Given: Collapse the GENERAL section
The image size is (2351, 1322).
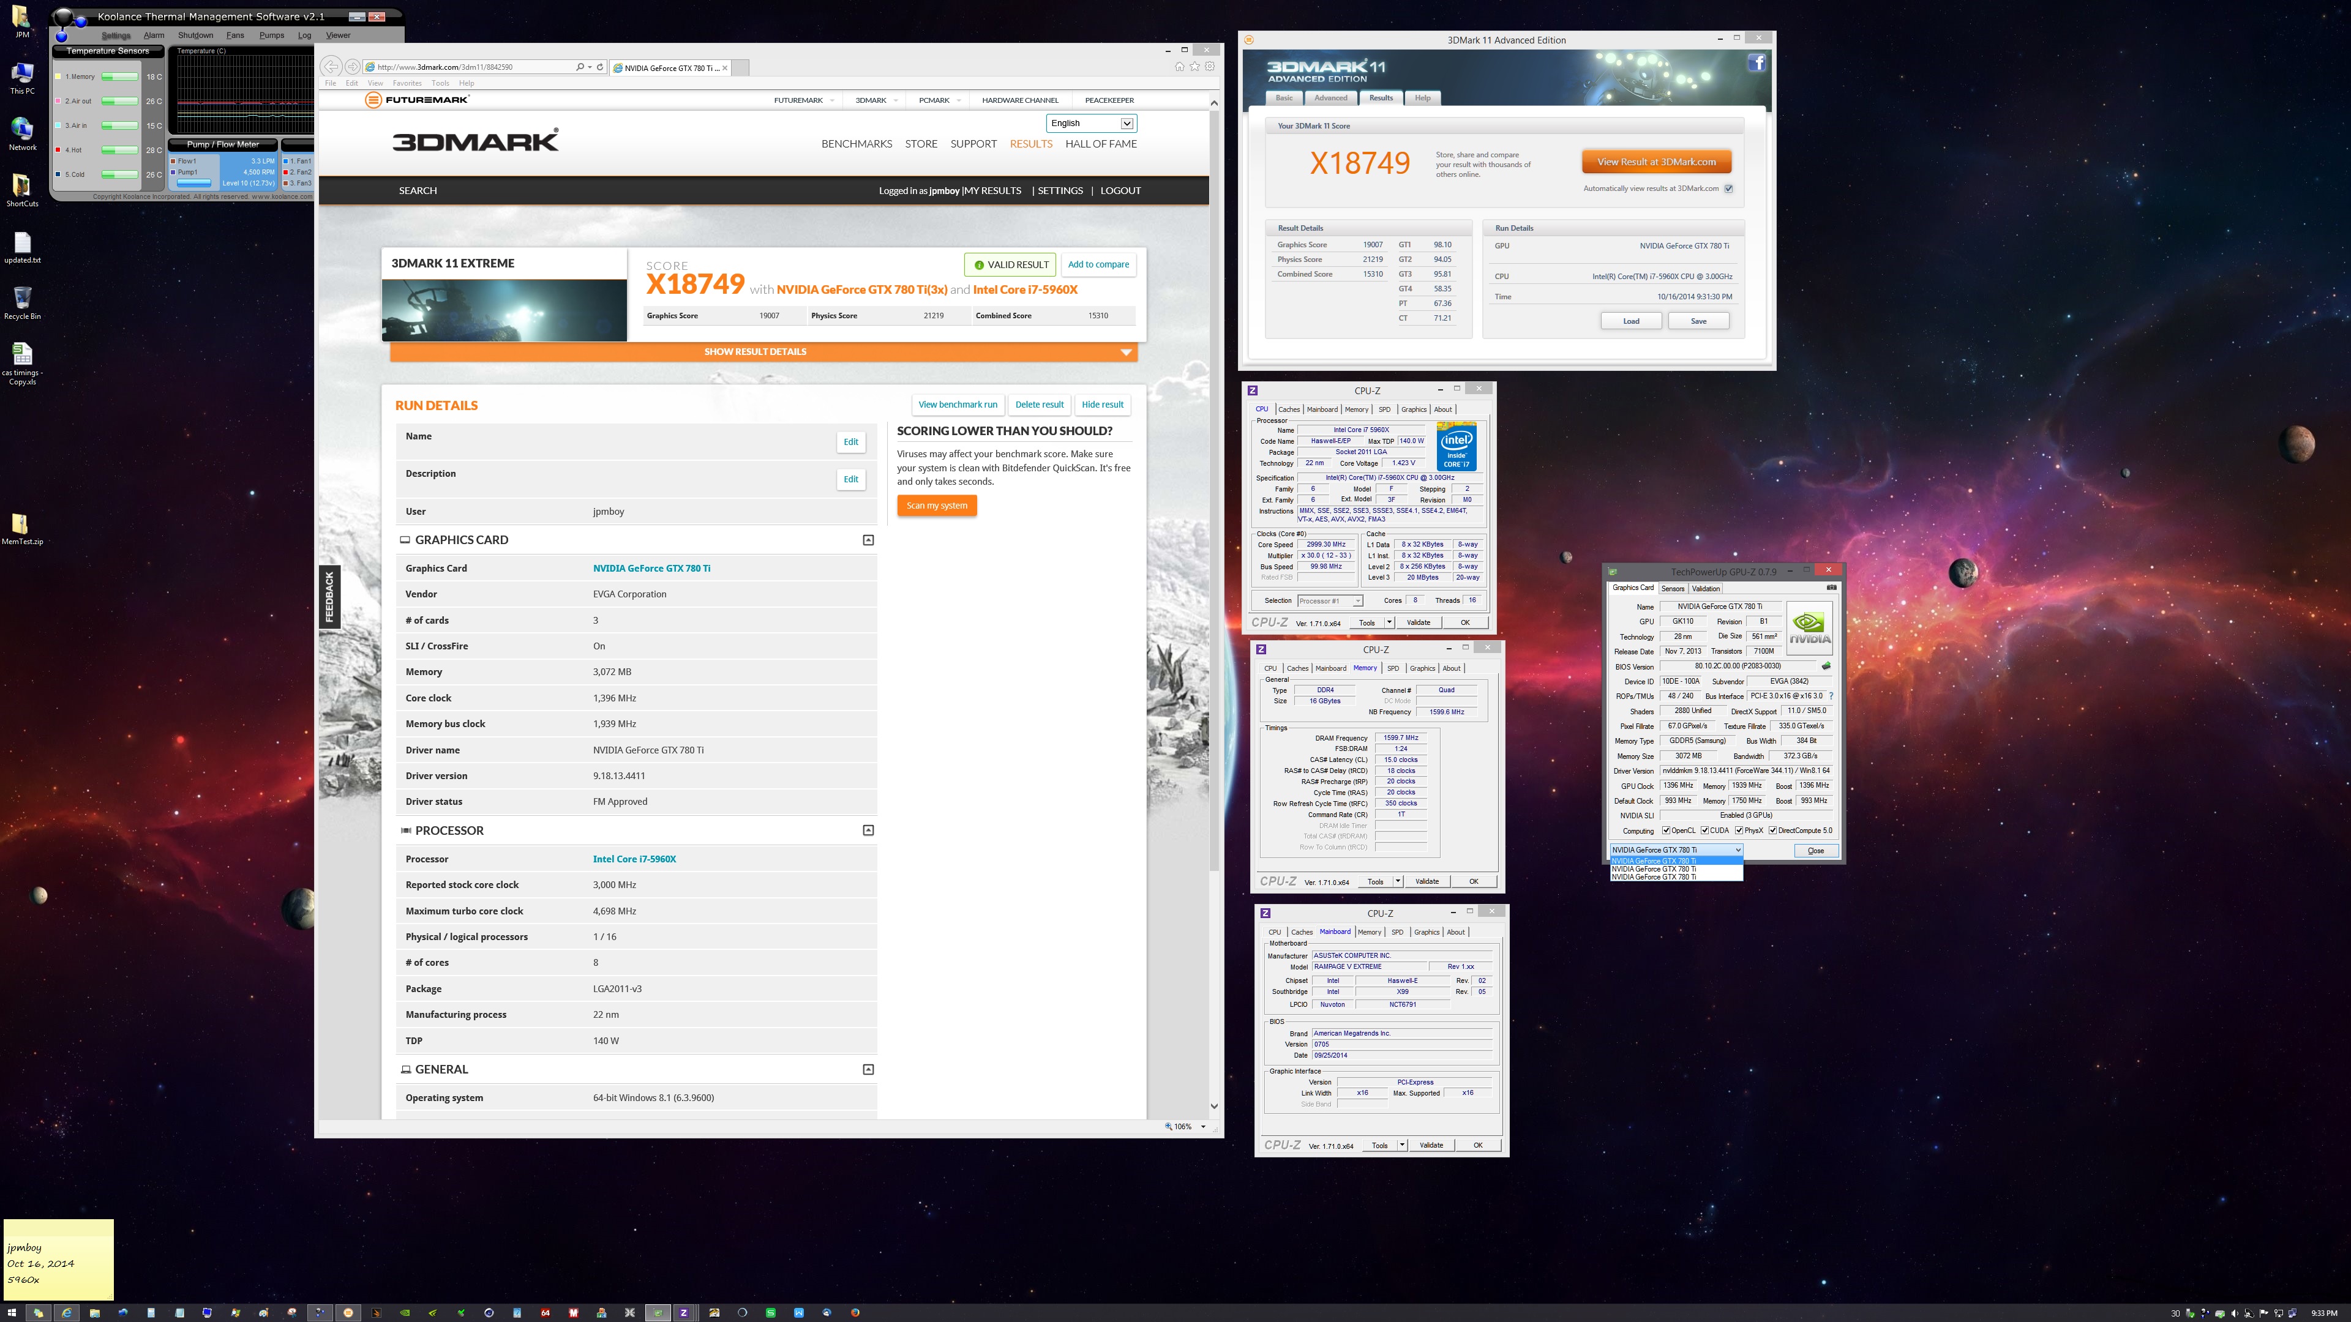Looking at the screenshot, I should point(868,1069).
